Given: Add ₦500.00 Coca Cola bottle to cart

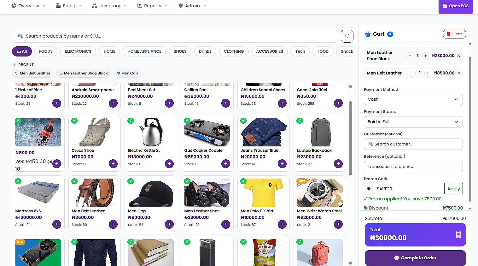Looking at the screenshot, I should point(57,164).
